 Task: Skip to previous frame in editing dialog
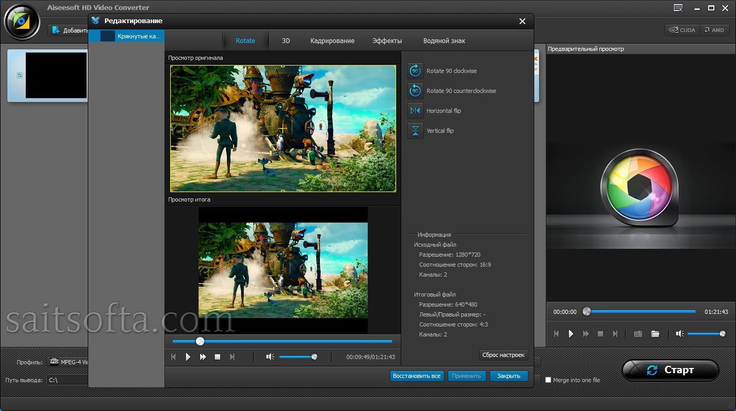coord(173,357)
